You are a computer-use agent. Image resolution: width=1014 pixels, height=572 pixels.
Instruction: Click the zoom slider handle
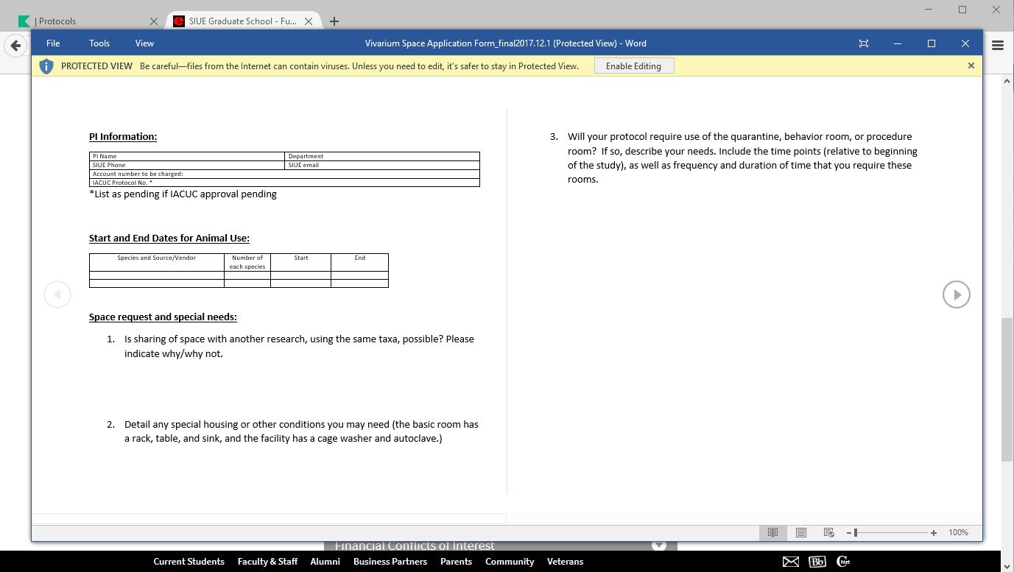click(856, 532)
